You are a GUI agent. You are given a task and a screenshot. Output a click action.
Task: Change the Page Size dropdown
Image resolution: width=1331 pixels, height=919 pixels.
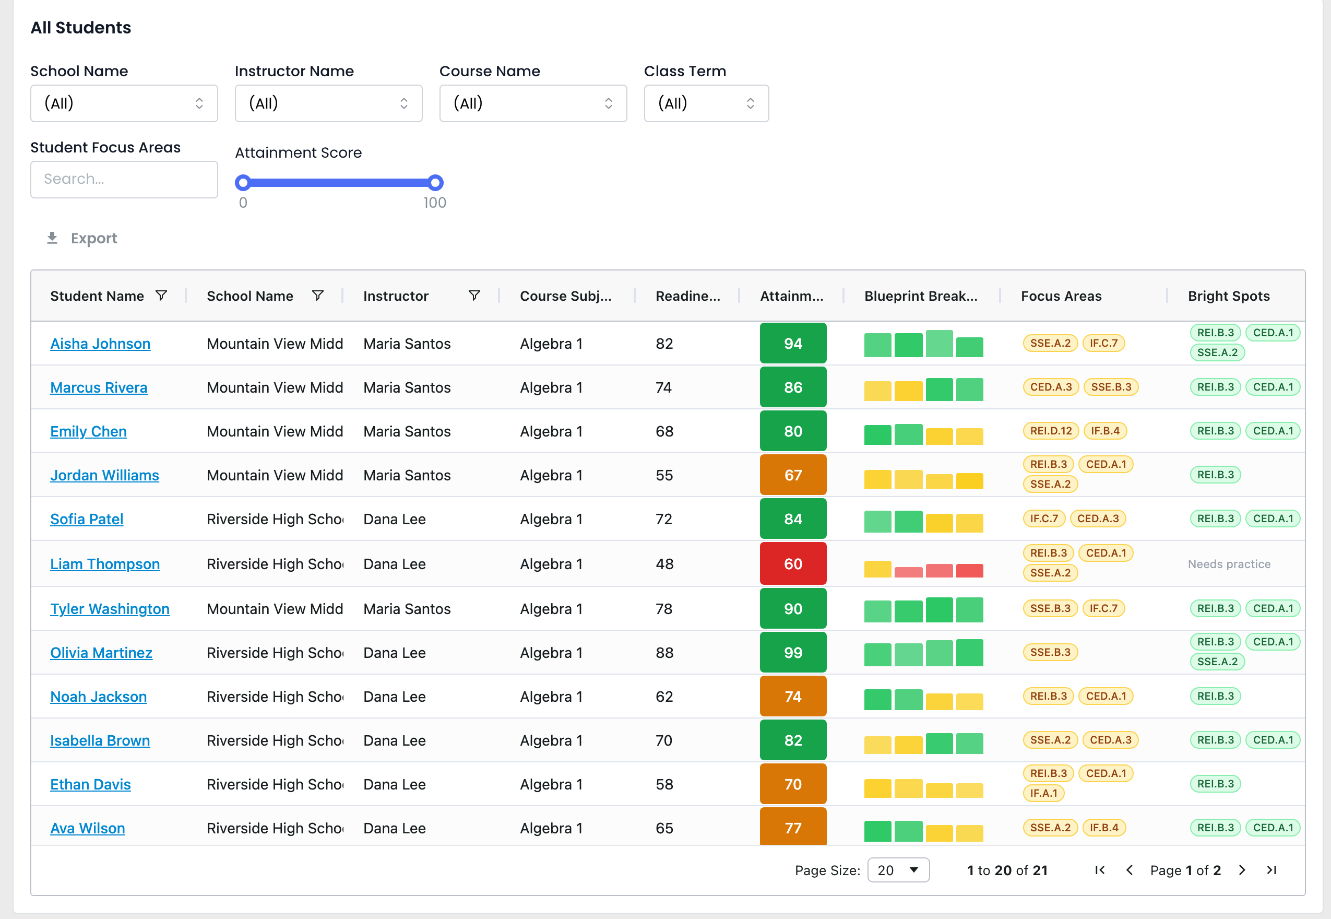898,870
